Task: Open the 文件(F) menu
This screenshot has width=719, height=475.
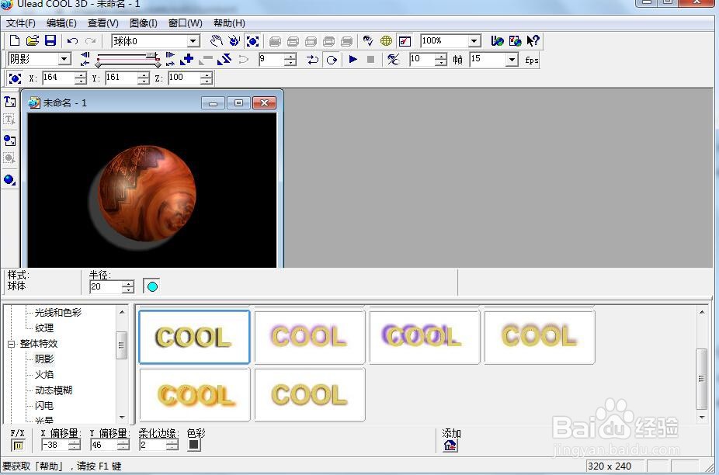Action: tap(21, 23)
